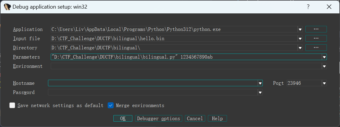The height and width of the screenshot is (127, 340).
Task: Toggle Save network settings as default checkbox
Action: coord(12,105)
